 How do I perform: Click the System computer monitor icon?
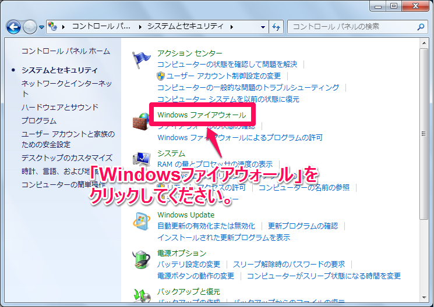coord(142,158)
